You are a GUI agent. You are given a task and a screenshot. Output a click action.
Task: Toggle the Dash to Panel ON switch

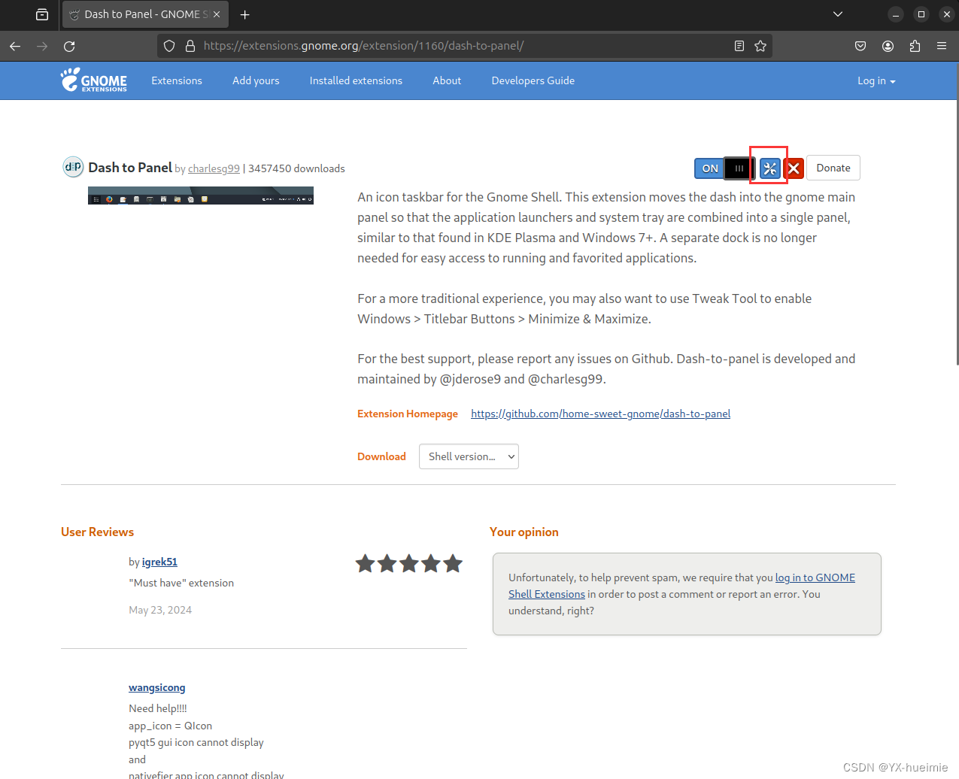click(x=724, y=168)
